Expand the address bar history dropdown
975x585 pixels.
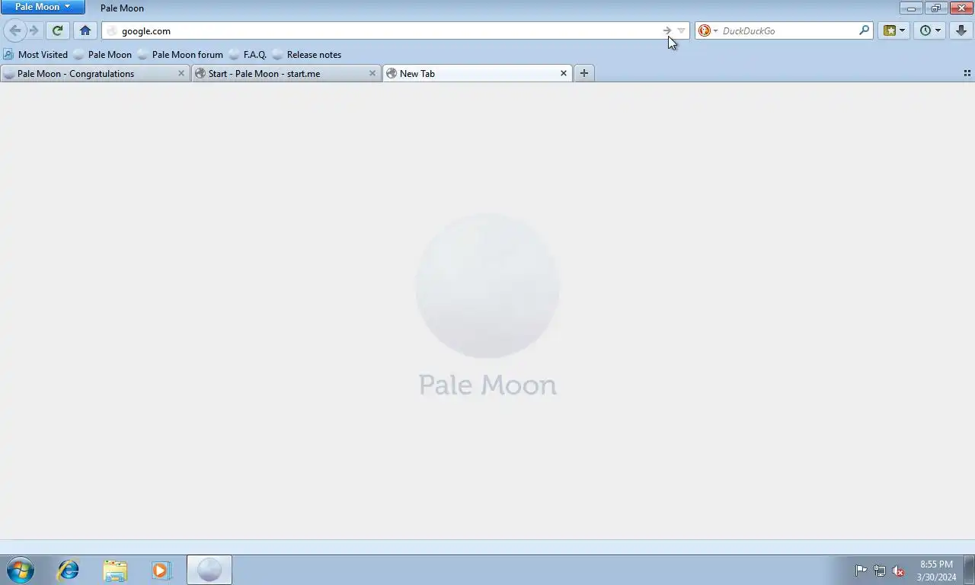click(x=682, y=30)
